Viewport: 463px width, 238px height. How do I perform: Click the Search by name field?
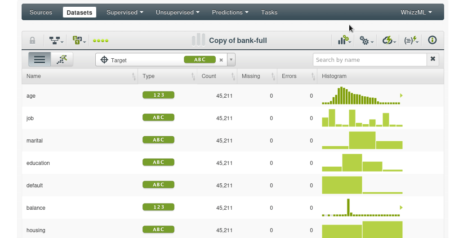pos(369,60)
